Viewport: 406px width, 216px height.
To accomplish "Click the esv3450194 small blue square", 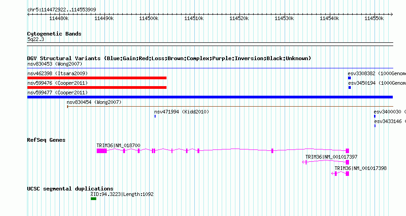I will point(349,87).
